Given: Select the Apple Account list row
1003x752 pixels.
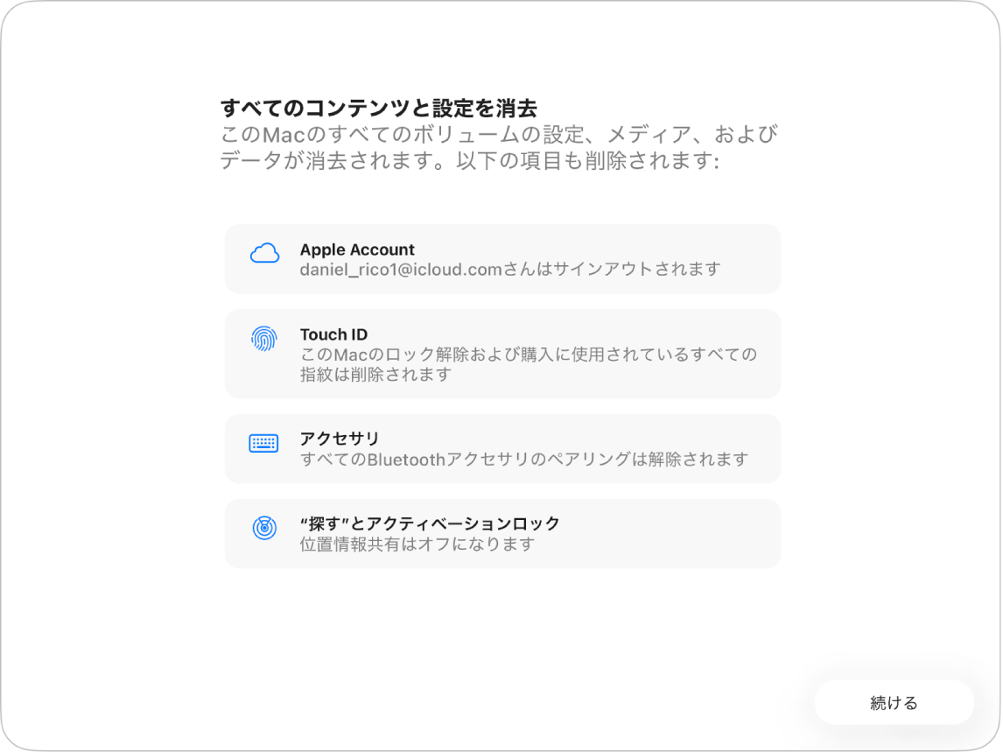Looking at the screenshot, I should pos(502,258).
